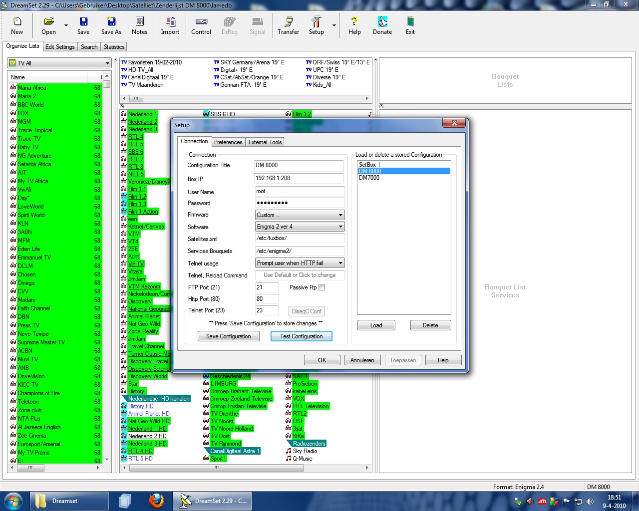Select the Connection tab in Setup
The width and height of the screenshot is (639, 511).
pyautogui.click(x=194, y=141)
